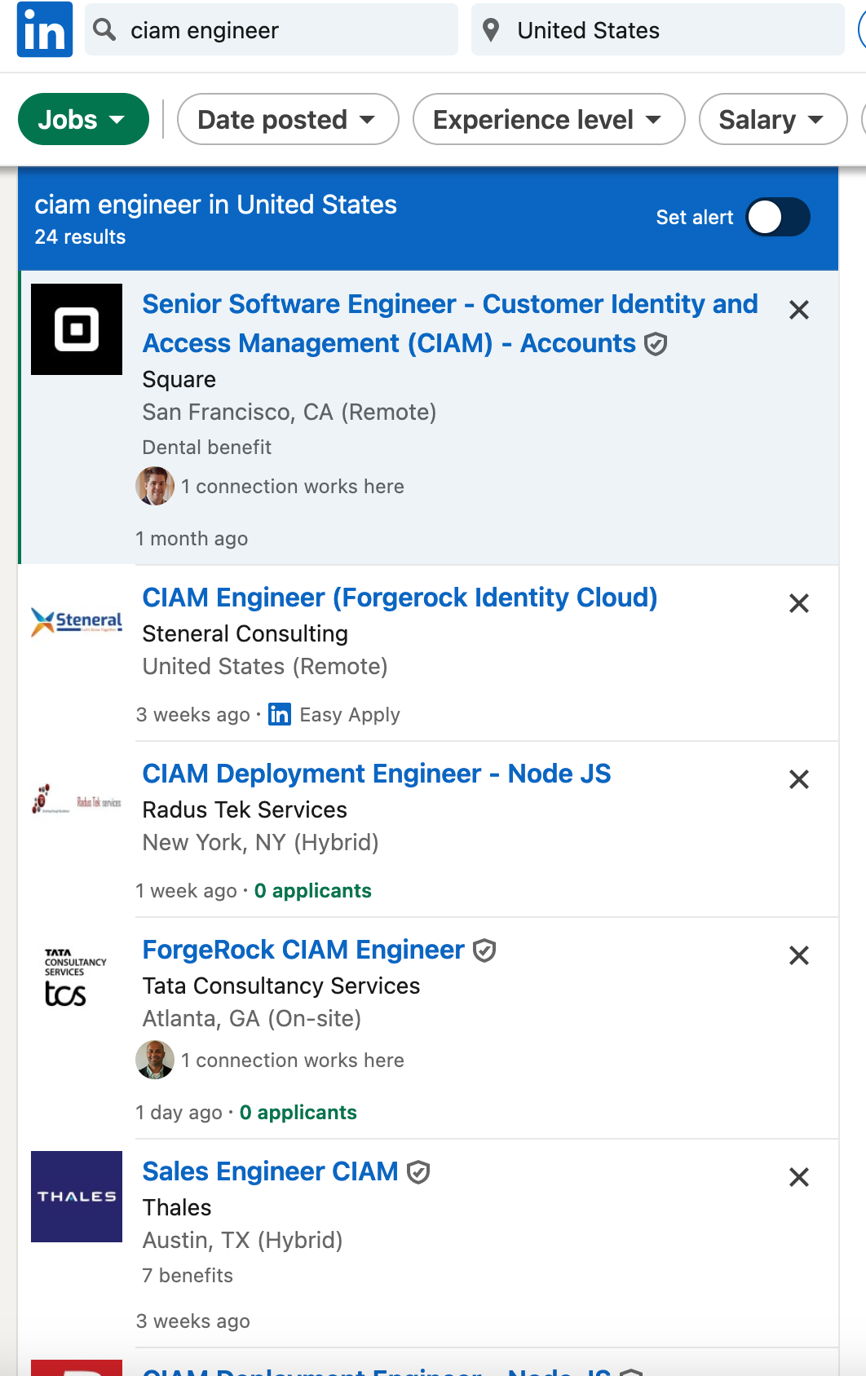Click 'Tata Consultancy Services' company name
Viewport: 866px width, 1376px height.
pyautogui.click(x=281, y=986)
